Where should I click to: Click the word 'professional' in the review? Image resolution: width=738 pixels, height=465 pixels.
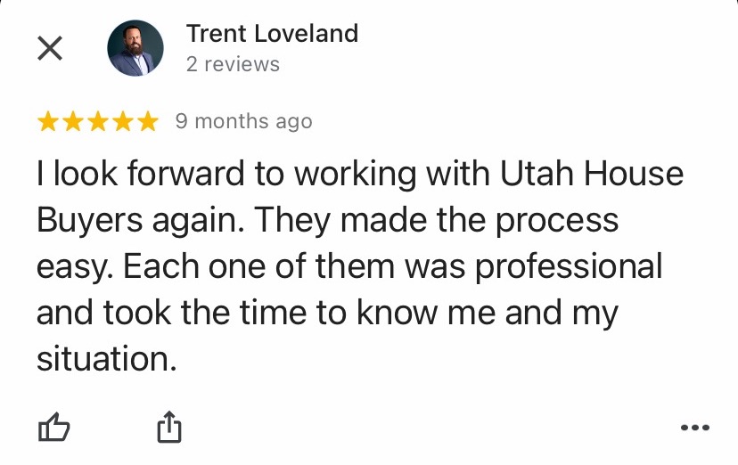569,267
